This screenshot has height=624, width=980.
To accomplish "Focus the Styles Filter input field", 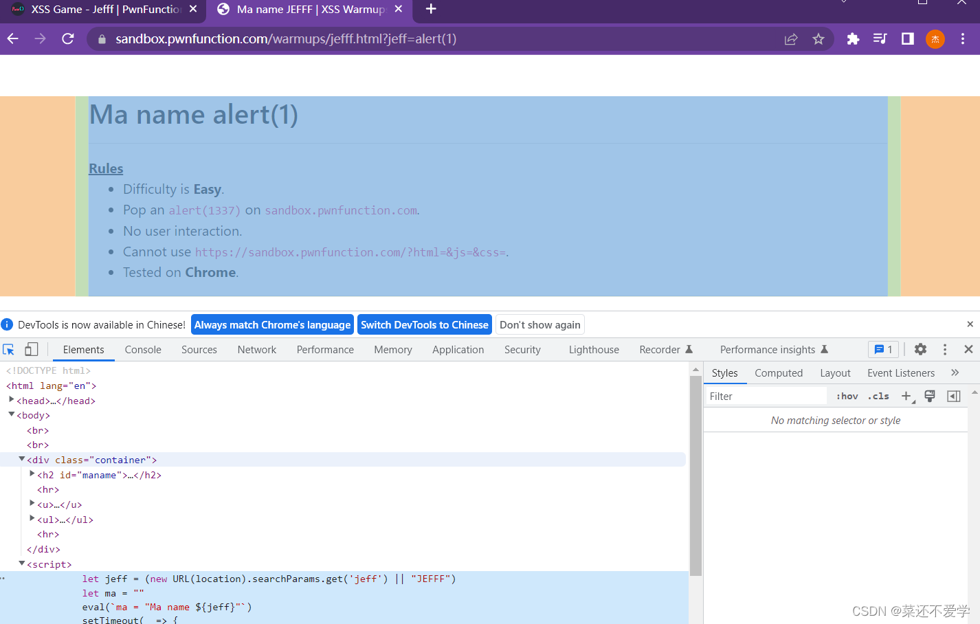I will pyautogui.click(x=767, y=397).
